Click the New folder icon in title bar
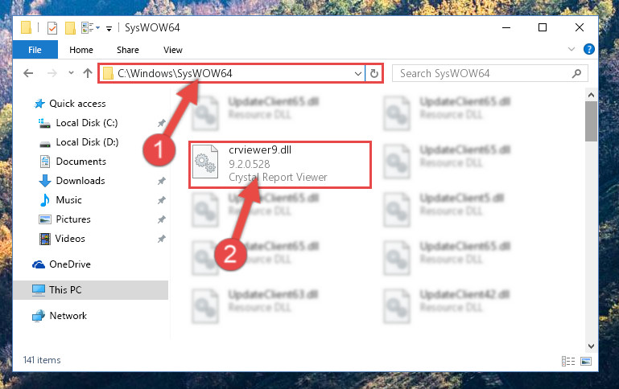Image resolution: width=619 pixels, height=389 pixels. [x=70, y=28]
